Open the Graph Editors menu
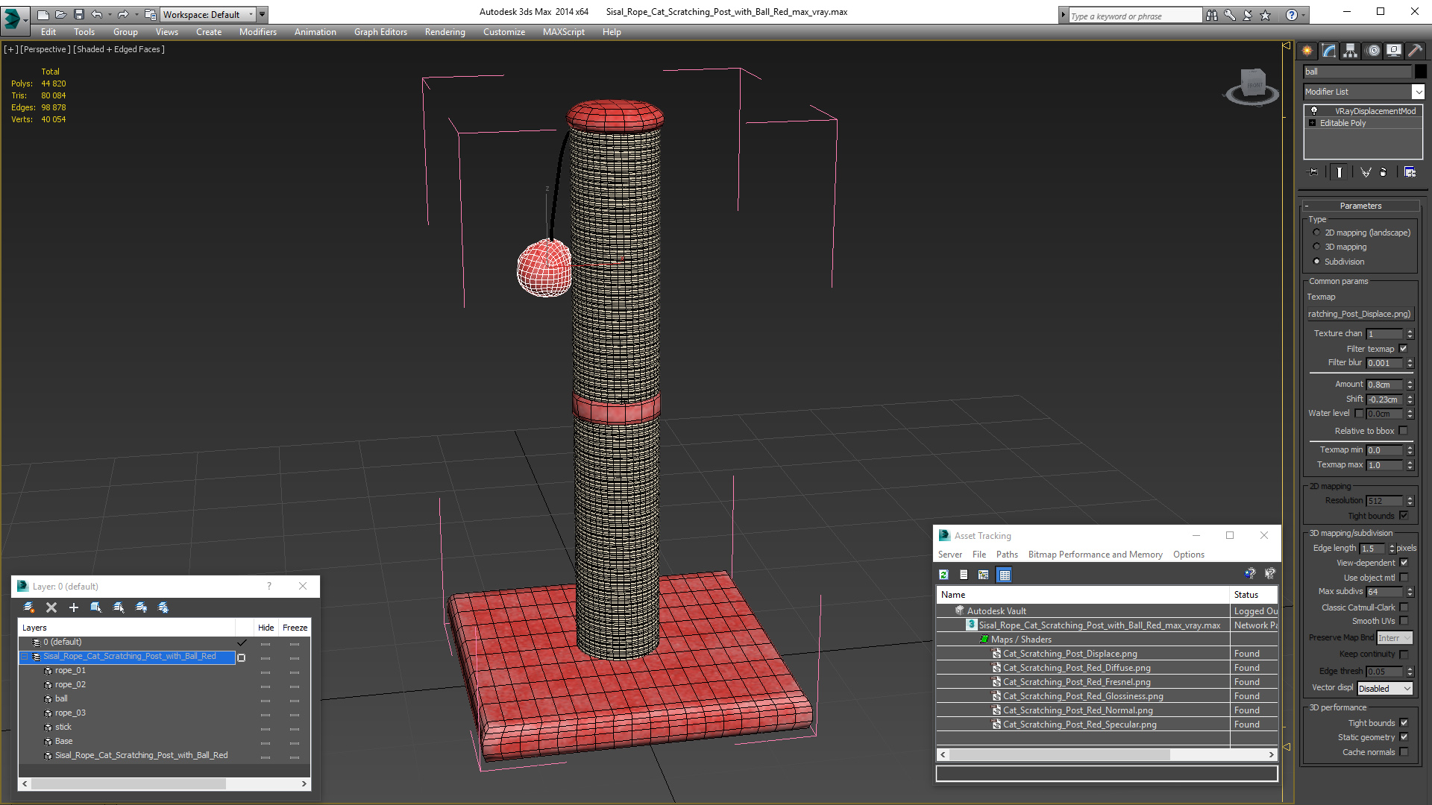Image resolution: width=1432 pixels, height=805 pixels. pos(380,32)
